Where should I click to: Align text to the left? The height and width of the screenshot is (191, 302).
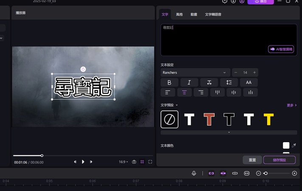point(168,93)
